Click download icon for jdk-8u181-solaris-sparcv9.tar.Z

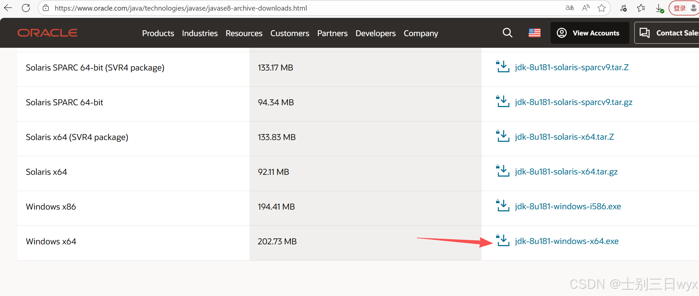point(503,67)
